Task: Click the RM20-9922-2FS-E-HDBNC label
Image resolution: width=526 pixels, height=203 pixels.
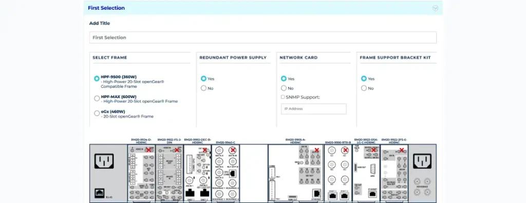Action: point(394,141)
